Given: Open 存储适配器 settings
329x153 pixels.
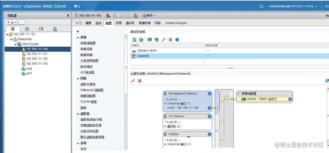Looking at the screenshot, I should pyautogui.click(x=88, y=43).
